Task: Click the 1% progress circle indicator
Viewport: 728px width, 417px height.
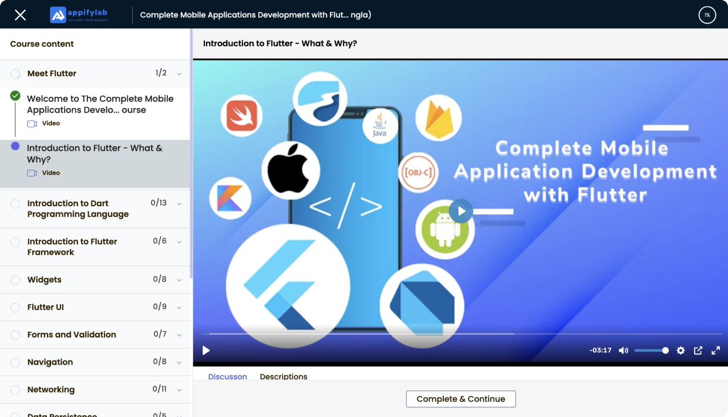Action: (x=707, y=15)
